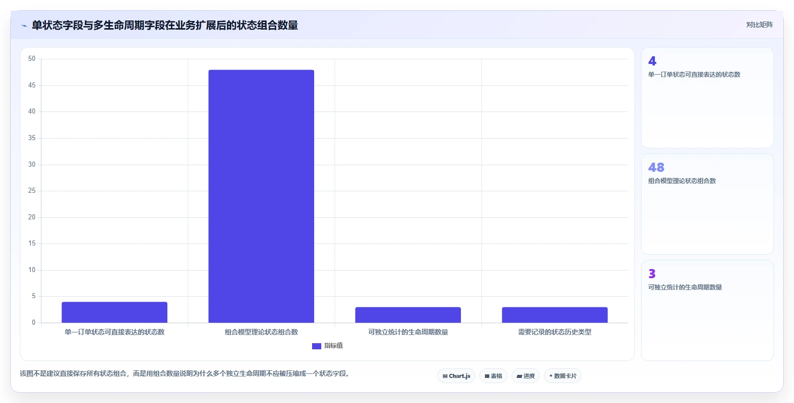The image size is (794, 403).
Task: Click the tall bar for 组合模型理论状态组合数
Action: pyautogui.click(x=261, y=196)
